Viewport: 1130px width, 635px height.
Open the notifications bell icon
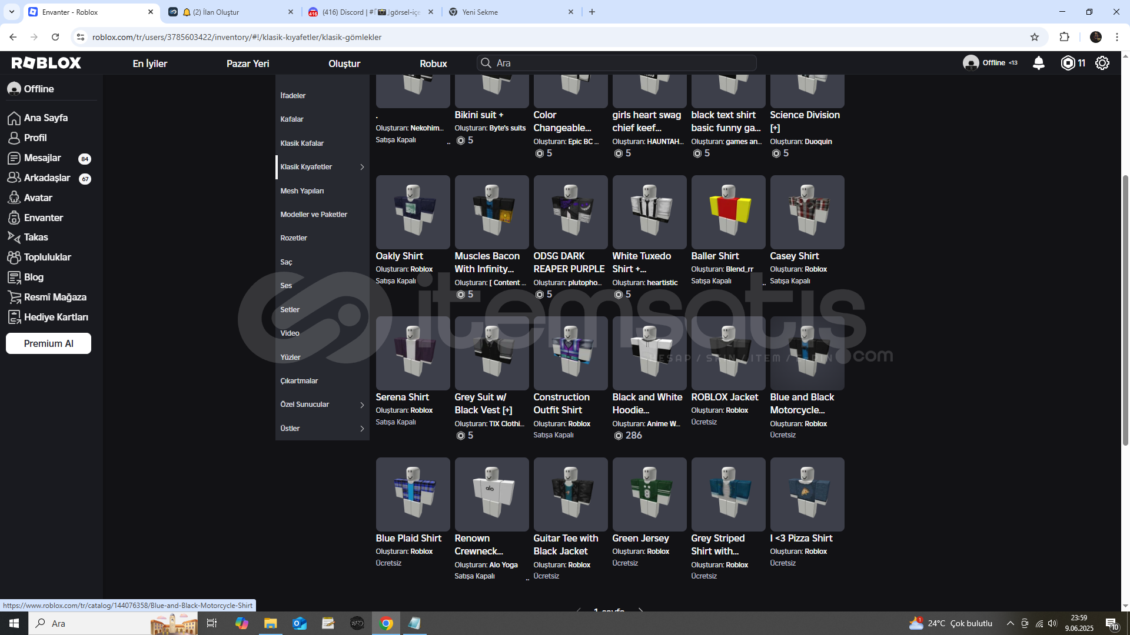pyautogui.click(x=1039, y=63)
